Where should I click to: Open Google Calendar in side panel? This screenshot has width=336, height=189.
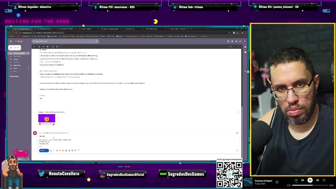tap(245, 47)
